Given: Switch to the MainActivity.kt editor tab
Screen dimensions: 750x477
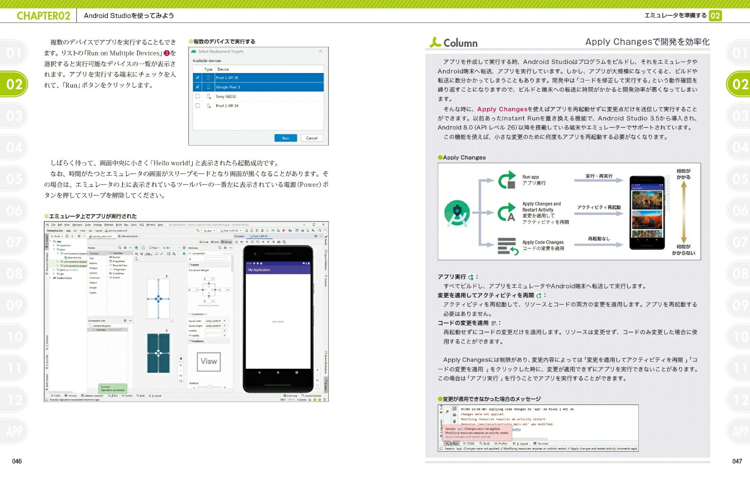Looking at the screenshot, I should coord(129,236).
